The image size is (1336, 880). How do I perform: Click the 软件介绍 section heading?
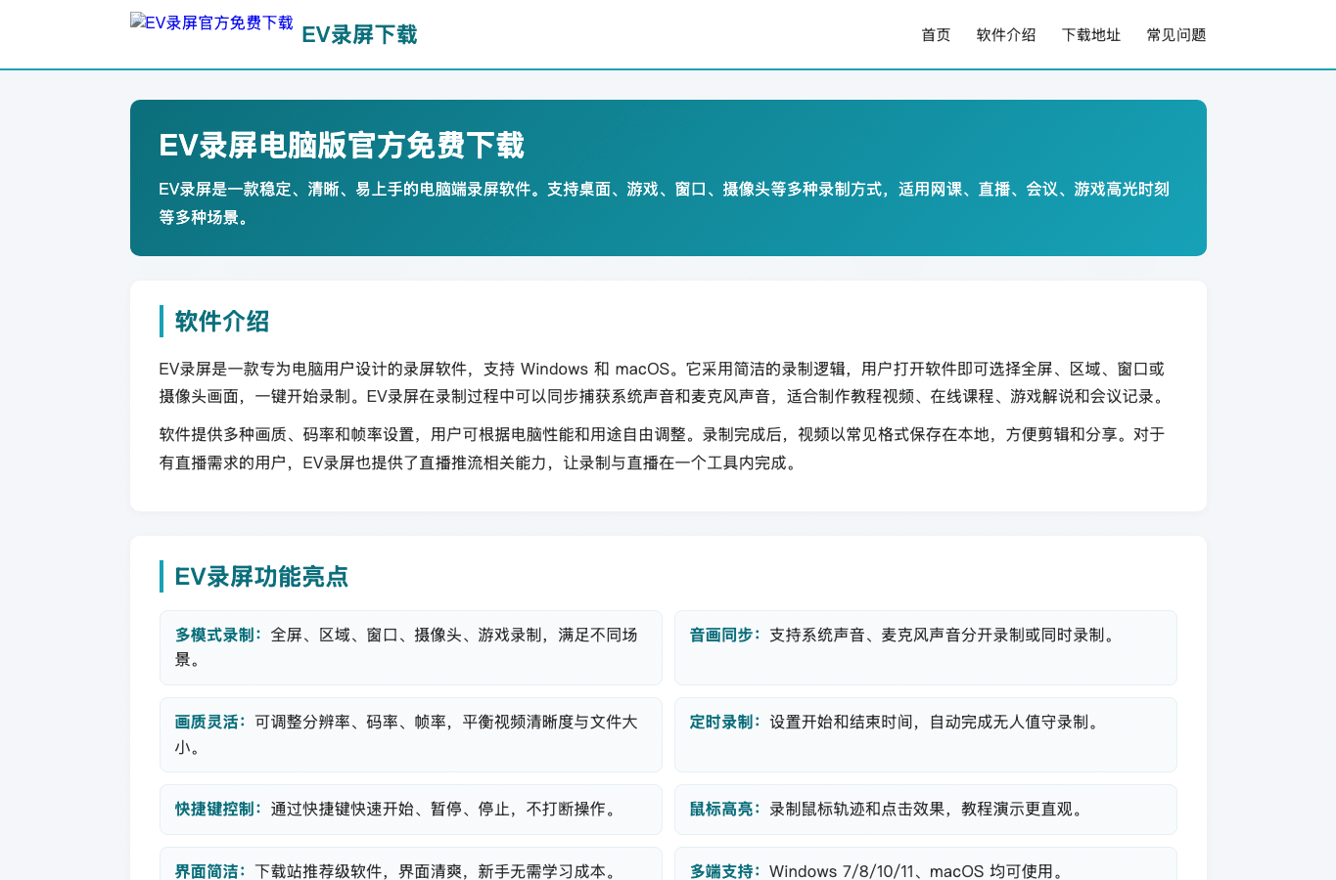(222, 322)
